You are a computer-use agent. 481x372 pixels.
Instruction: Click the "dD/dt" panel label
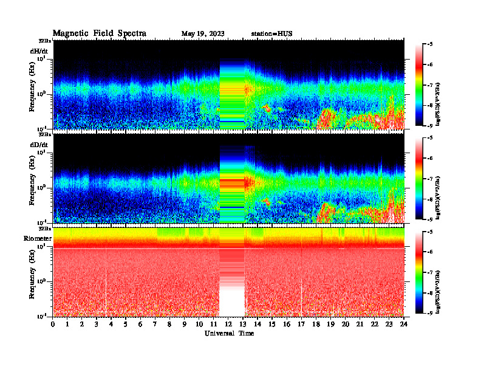coord(39,145)
